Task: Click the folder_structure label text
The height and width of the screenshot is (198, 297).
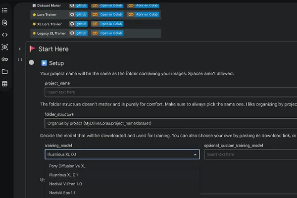Action: click(59, 114)
